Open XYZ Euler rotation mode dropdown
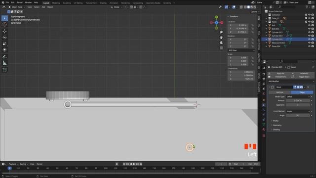The height and width of the screenshot is (178, 316). 241,50
